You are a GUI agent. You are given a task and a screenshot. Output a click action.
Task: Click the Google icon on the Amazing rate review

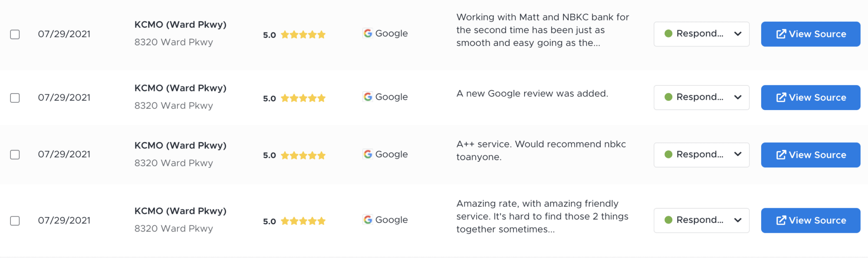[x=368, y=220]
